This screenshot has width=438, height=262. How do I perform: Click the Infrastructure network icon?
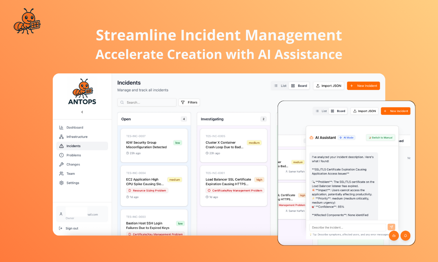point(61,137)
